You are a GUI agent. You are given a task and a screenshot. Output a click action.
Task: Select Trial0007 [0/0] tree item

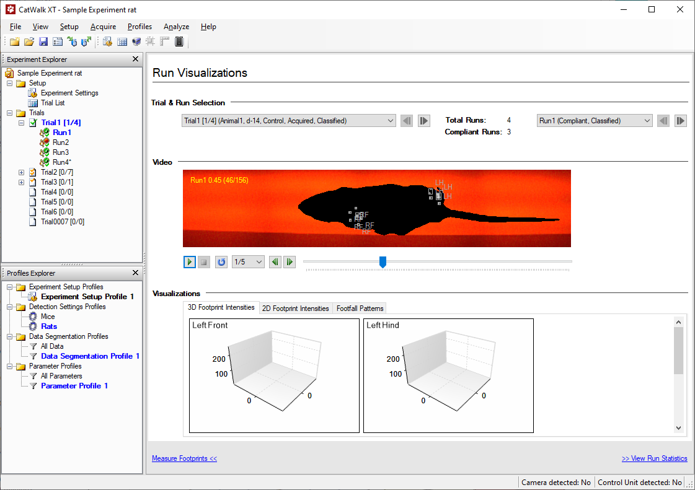[63, 222]
